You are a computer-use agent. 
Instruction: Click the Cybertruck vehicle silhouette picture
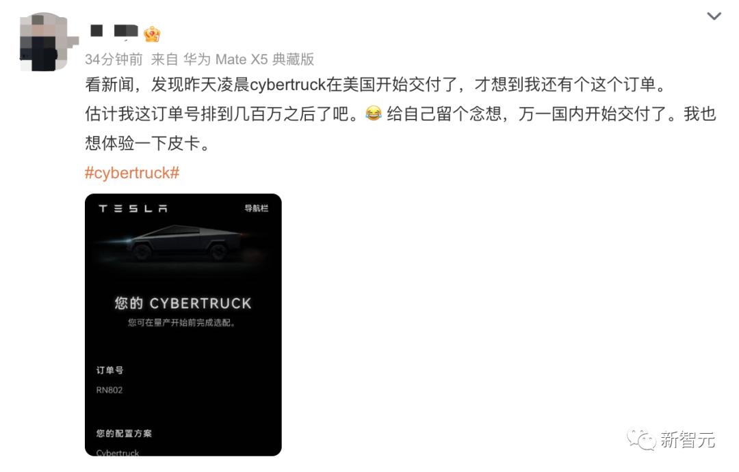click(x=185, y=242)
